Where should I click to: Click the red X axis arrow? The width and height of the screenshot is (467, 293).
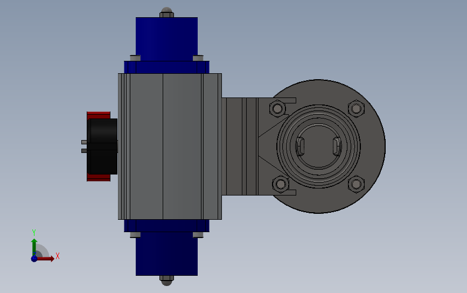pos(46,259)
